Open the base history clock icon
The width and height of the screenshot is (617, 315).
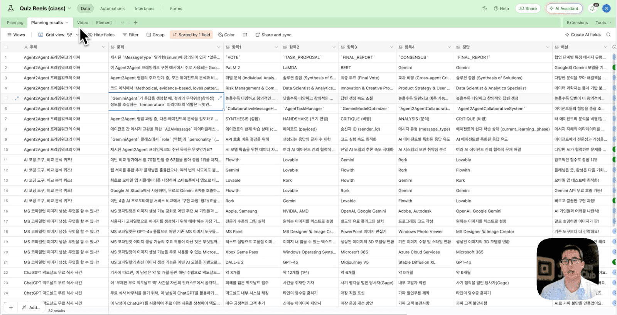[484, 8]
